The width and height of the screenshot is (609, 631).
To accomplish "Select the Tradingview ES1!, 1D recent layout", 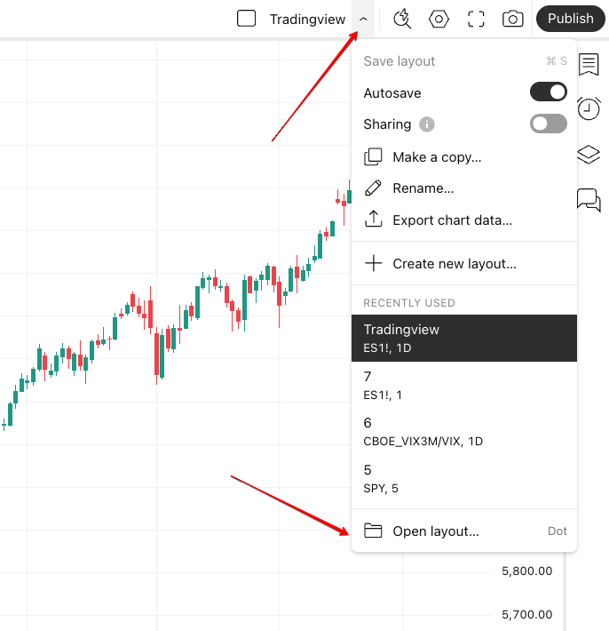I will pyautogui.click(x=464, y=338).
